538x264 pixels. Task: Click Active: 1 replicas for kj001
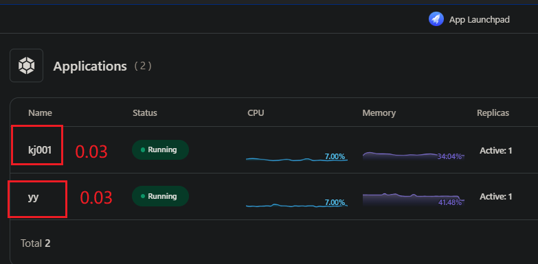coord(496,150)
